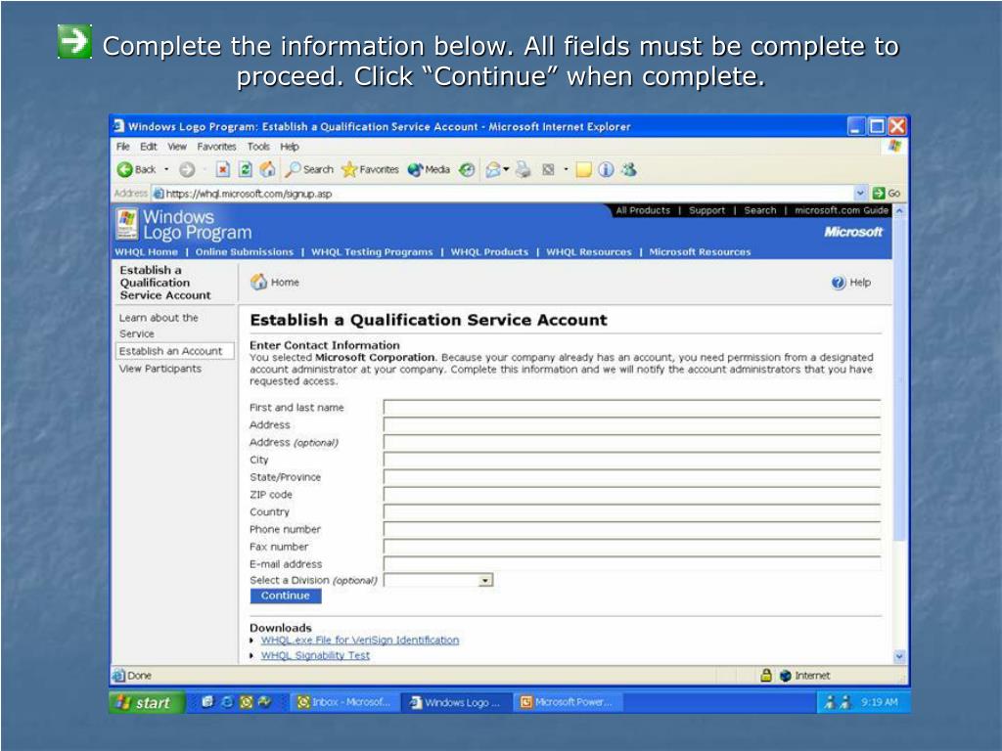This screenshot has width=1002, height=751.
Task: Switch to Microsoft PowerPoint taskbar button
Action: coord(568,702)
